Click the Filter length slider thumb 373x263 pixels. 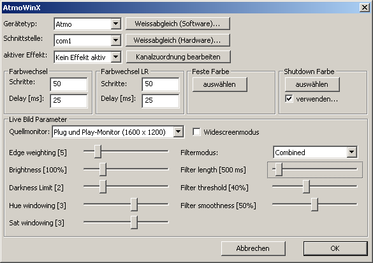279,169
